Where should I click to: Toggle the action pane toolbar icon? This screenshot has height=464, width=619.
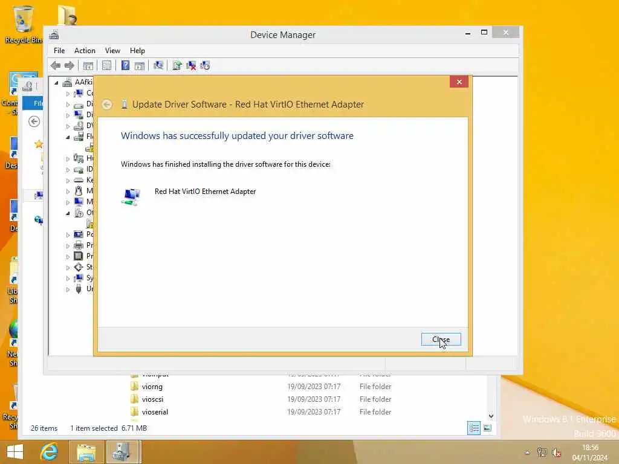tap(140, 65)
